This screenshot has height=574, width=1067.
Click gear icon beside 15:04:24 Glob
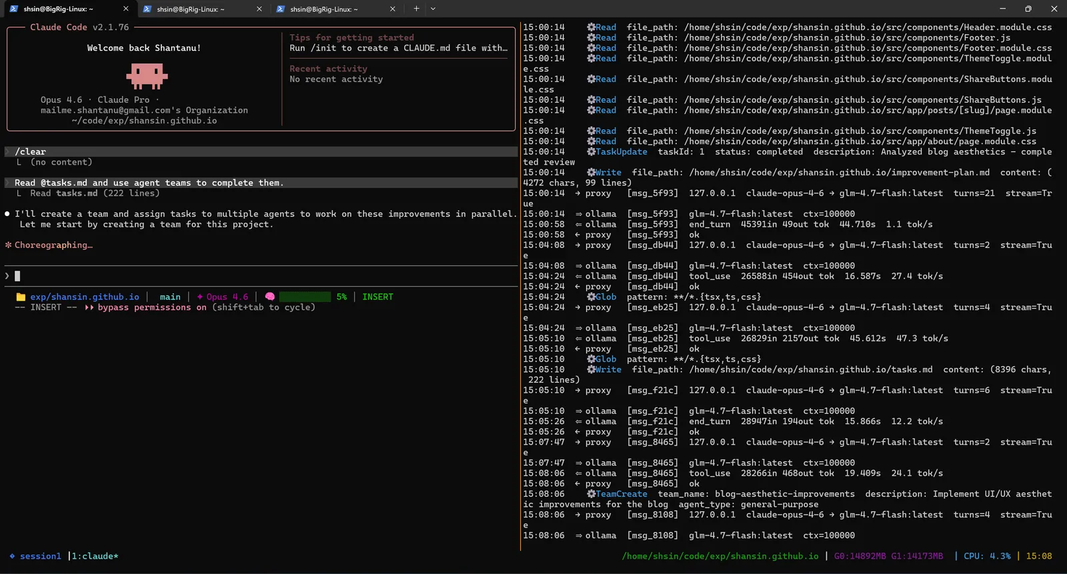(x=591, y=297)
